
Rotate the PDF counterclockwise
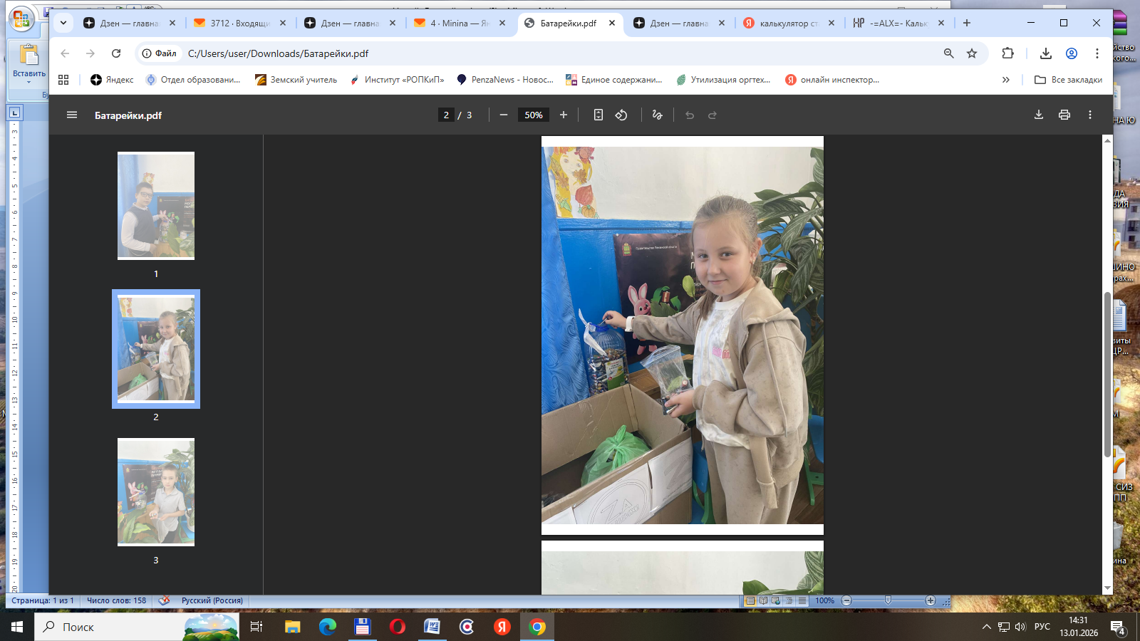point(621,115)
